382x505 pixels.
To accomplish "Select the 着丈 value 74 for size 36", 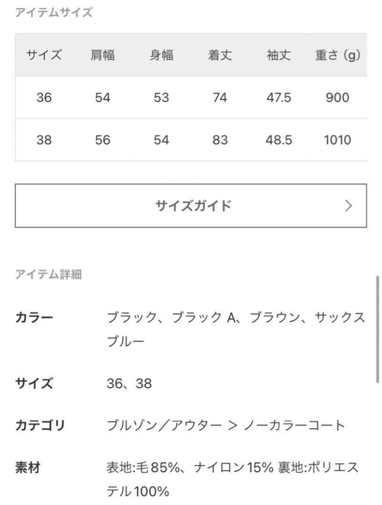I will coord(219,98).
